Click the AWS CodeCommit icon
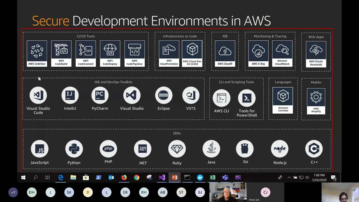This screenshot has width=359, height=202. [x=86, y=54]
